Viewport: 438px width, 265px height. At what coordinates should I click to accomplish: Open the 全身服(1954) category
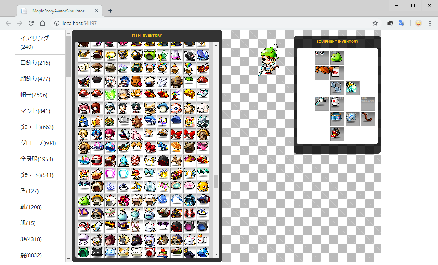point(40,159)
